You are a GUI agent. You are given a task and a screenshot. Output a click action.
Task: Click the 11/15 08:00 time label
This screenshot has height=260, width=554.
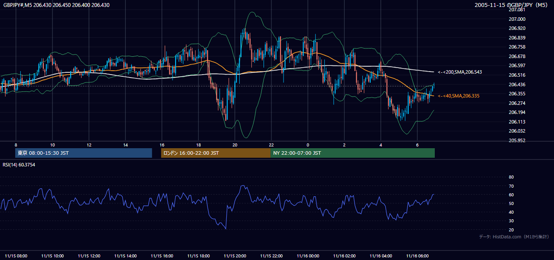pos(16,256)
